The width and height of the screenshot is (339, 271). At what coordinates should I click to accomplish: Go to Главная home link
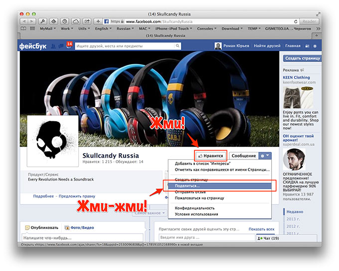(293, 46)
